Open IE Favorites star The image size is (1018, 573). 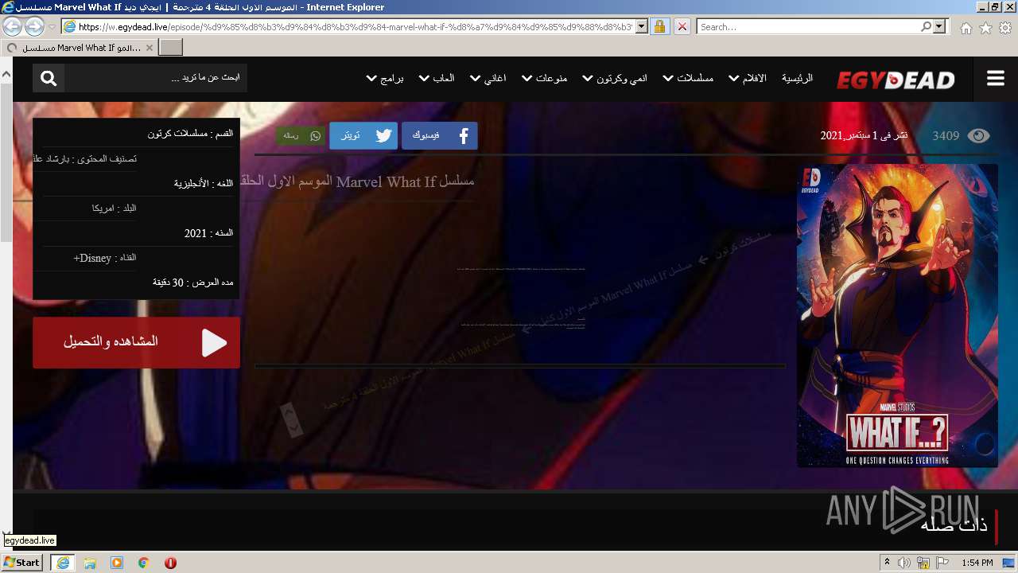click(985, 28)
